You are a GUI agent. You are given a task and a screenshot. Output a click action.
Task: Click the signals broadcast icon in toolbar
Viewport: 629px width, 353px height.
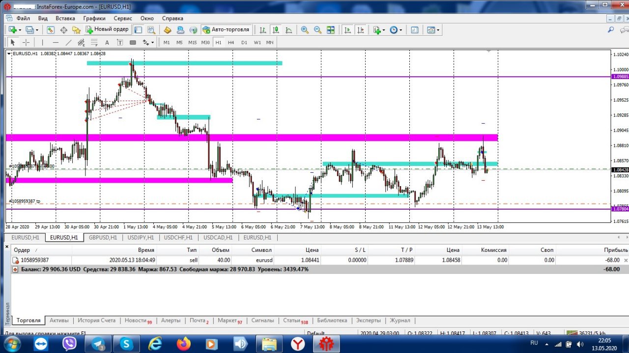pos(193,29)
